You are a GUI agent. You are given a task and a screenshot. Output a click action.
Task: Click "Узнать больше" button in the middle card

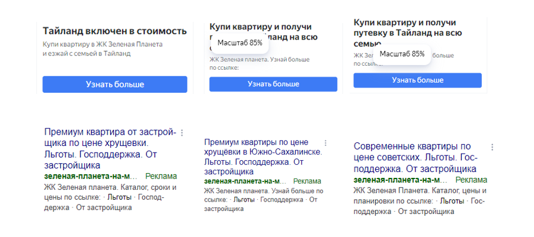pyautogui.click(x=273, y=84)
